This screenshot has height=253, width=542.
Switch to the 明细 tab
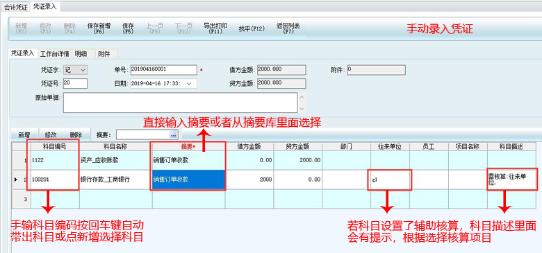click(80, 53)
